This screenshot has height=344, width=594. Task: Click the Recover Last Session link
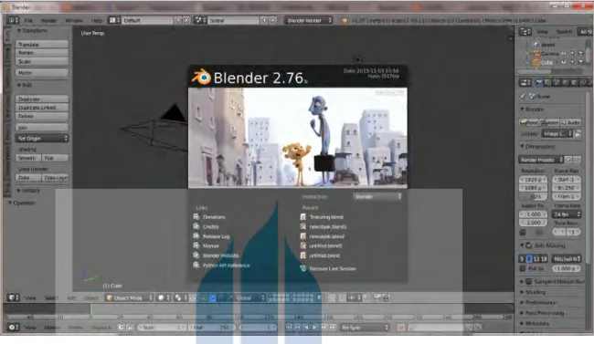[x=333, y=268]
